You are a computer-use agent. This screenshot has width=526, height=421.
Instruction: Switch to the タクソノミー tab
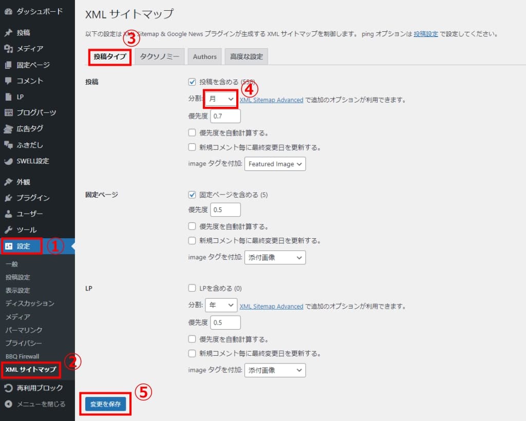[x=160, y=56]
